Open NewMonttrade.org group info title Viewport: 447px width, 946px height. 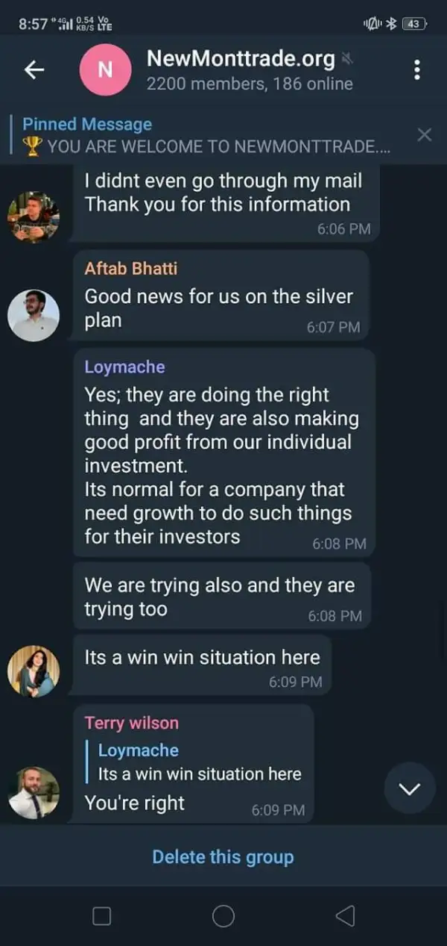pyautogui.click(x=241, y=58)
